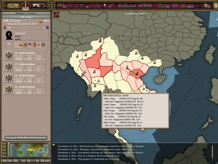Click the Kiannin arrival date text
The image size is (218, 164).
(x=22, y=24)
